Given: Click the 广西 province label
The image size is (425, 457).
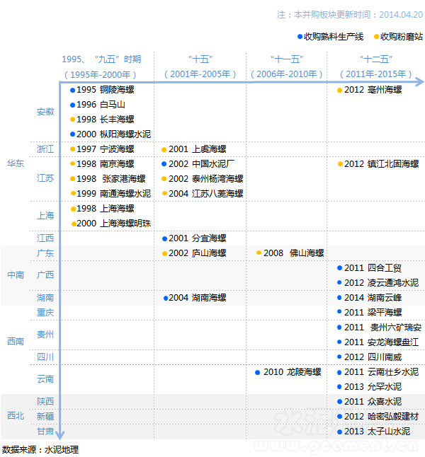Looking at the screenshot, I should click(x=45, y=275).
